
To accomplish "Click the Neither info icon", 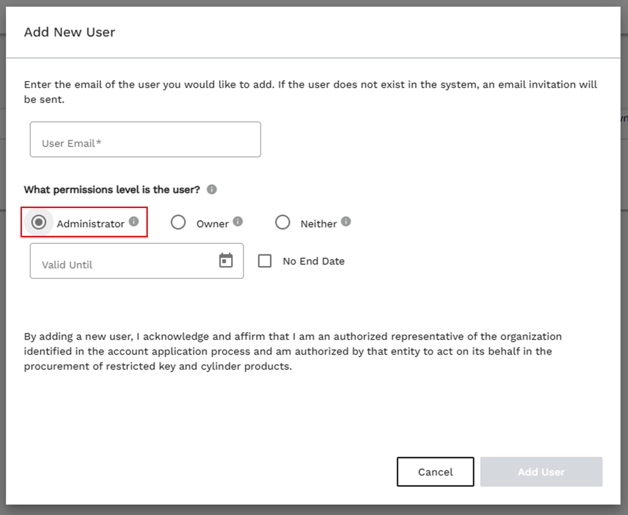I will (346, 221).
